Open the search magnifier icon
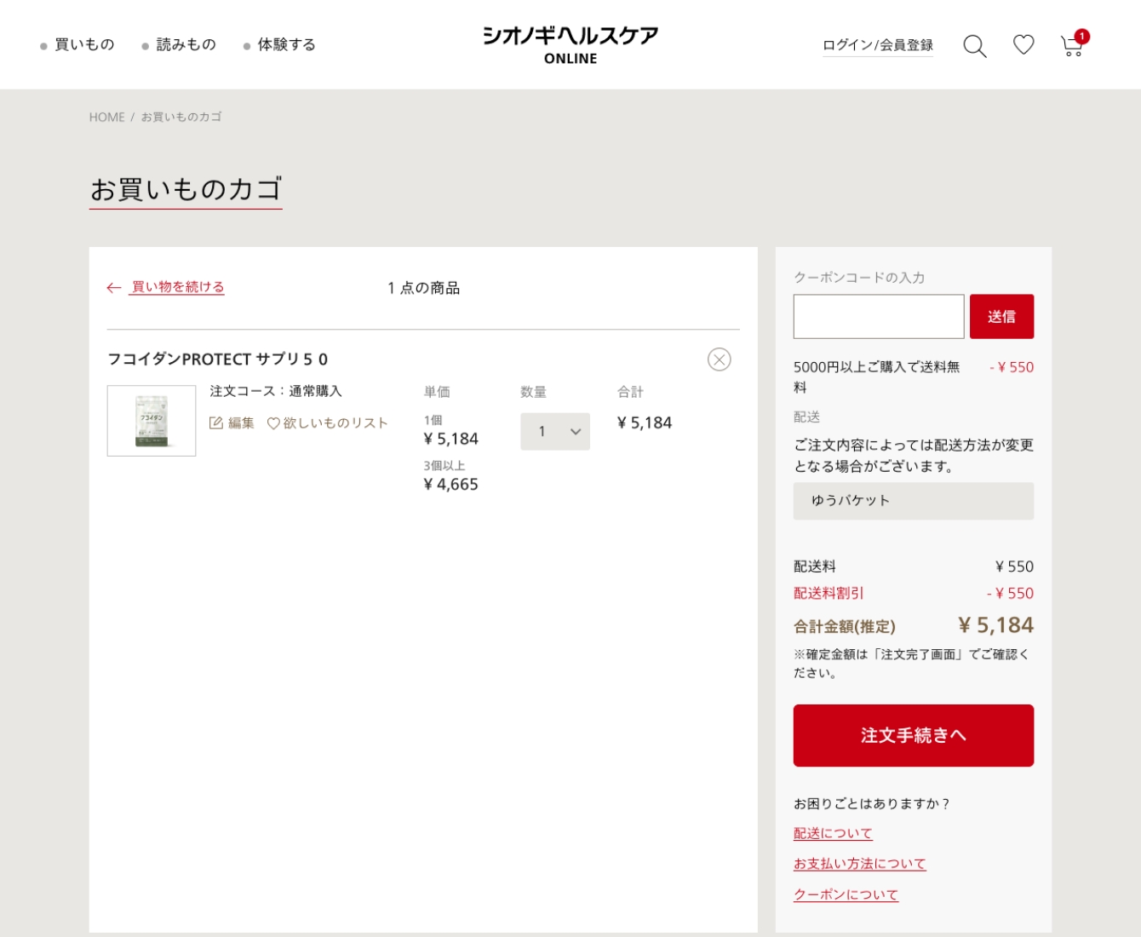1141x937 pixels. click(975, 46)
